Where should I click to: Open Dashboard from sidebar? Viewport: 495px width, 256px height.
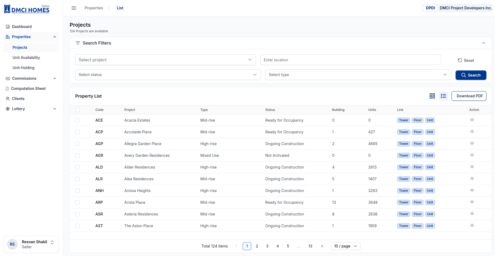coord(31,27)
